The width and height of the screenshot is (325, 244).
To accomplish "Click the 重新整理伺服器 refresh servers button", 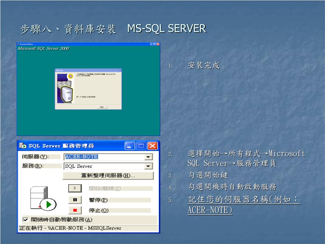I will (108, 175).
